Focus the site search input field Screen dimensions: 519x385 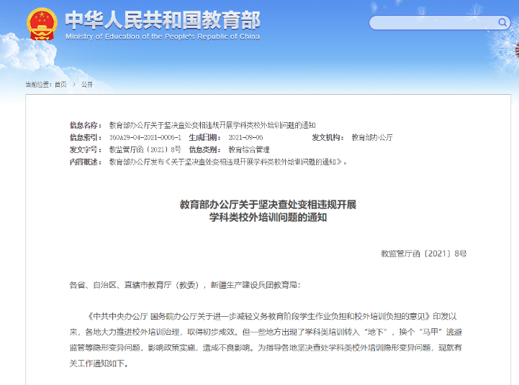pos(440,22)
